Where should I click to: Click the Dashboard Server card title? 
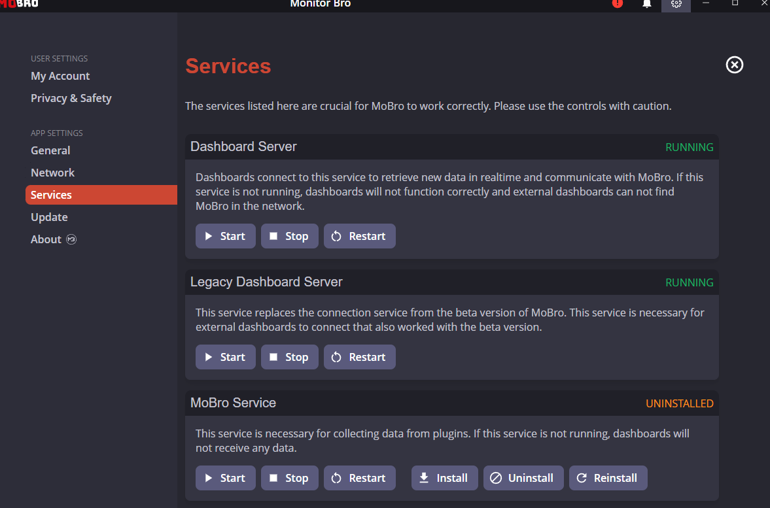tap(243, 146)
